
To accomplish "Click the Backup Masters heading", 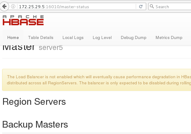I will click(x=35, y=125).
